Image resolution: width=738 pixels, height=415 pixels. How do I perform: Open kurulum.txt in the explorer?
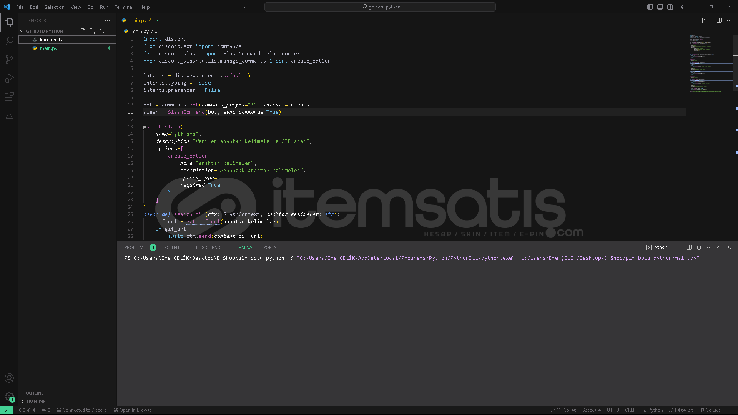(52, 40)
